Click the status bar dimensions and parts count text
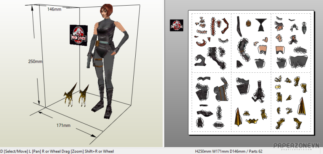The height and width of the screenshot is (154, 323). pyautogui.click(x=229, y=151)
